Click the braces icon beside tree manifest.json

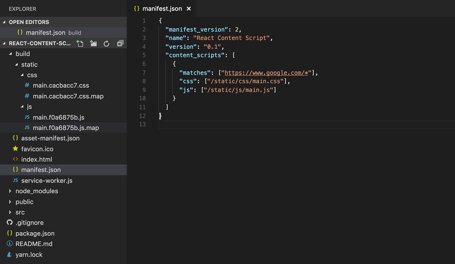15,170
